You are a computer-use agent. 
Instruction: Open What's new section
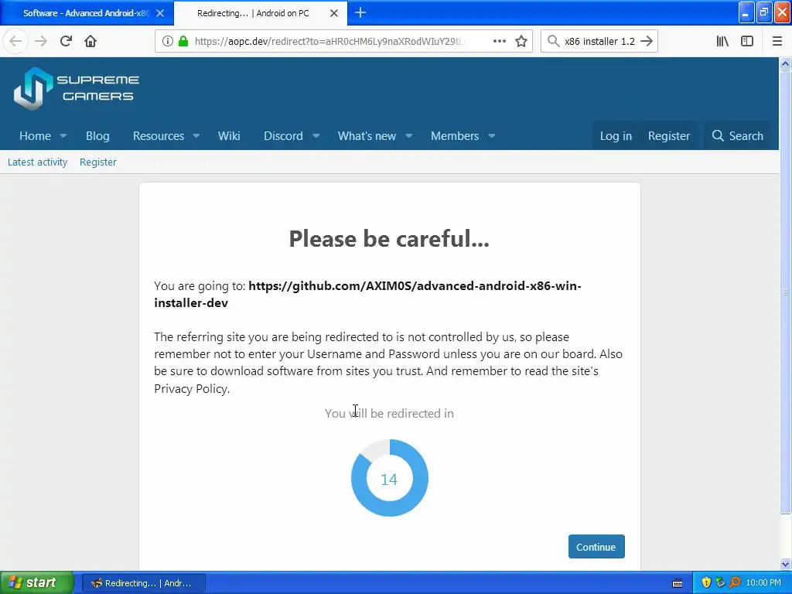[x=367, y=136]
